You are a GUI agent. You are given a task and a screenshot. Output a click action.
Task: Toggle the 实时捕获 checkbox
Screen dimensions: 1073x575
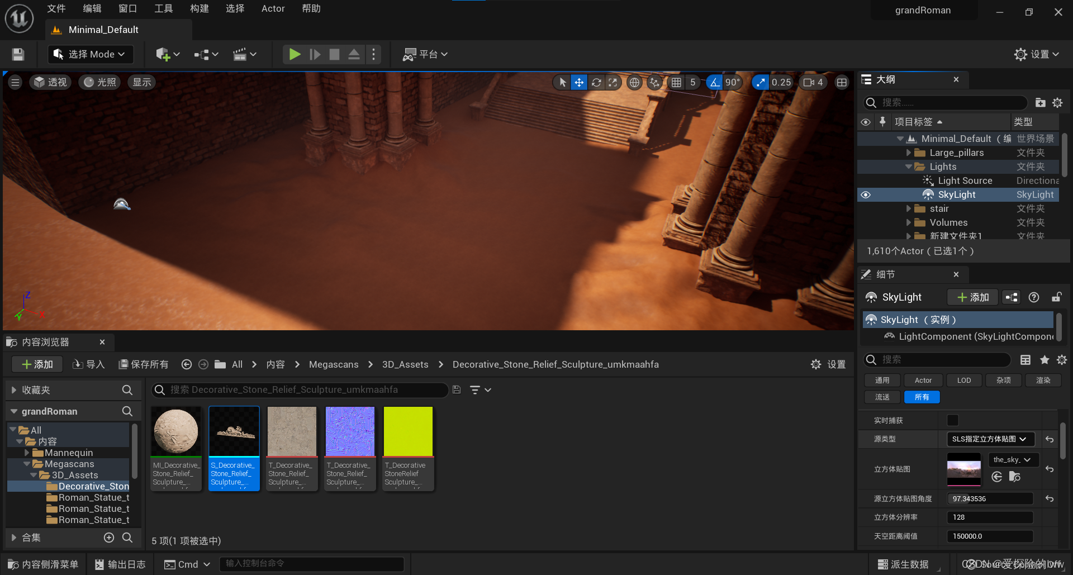(x=953, y=420)
